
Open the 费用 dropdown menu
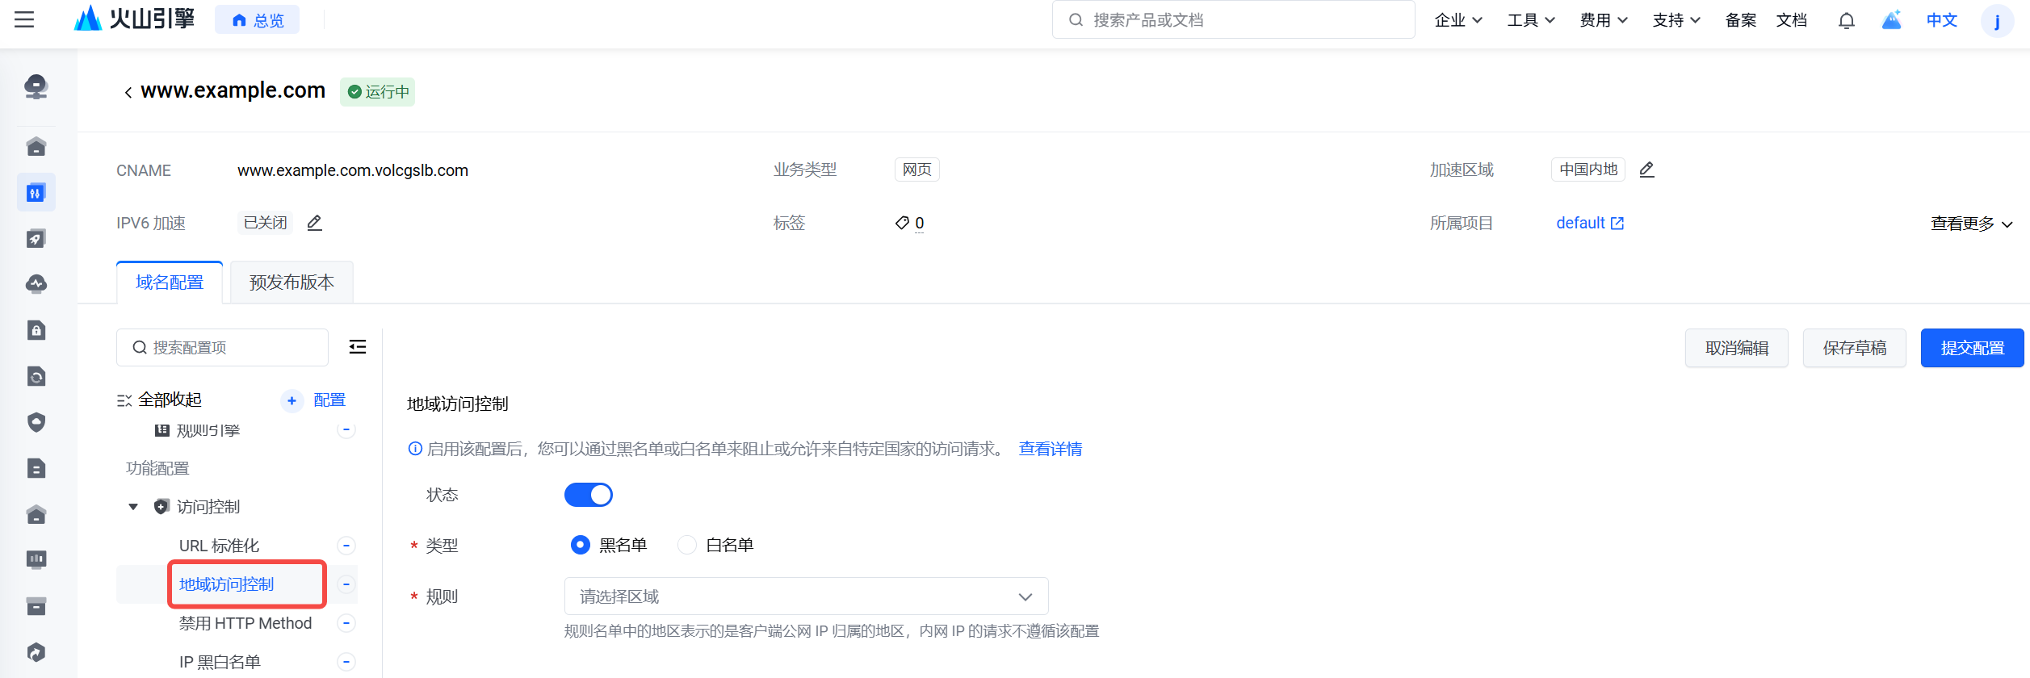pyautogui.click(x=1604, y=20)
